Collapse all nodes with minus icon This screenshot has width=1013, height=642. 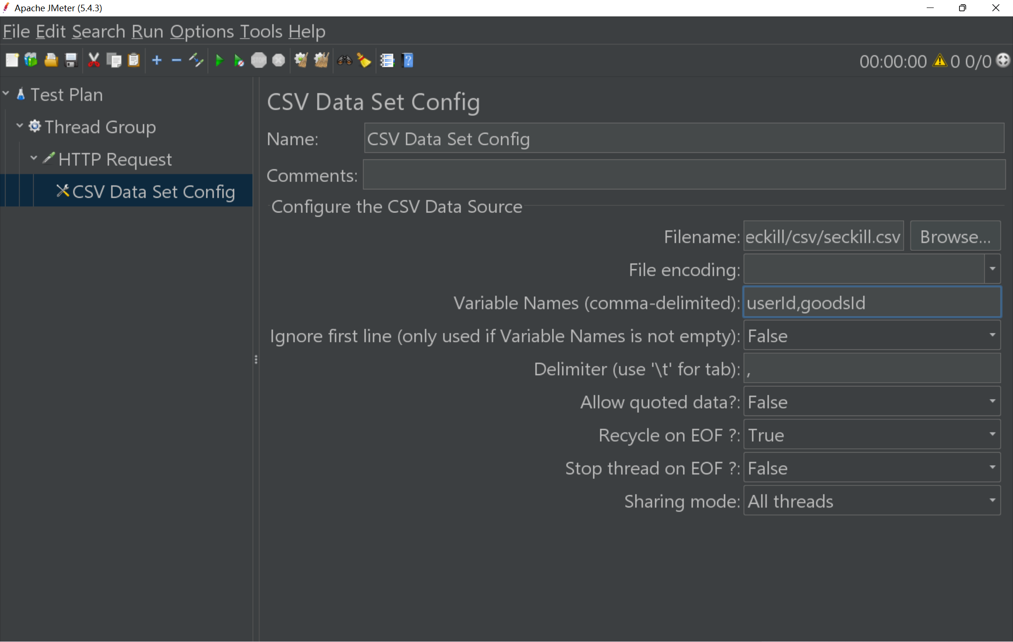(x=176, y=60)
